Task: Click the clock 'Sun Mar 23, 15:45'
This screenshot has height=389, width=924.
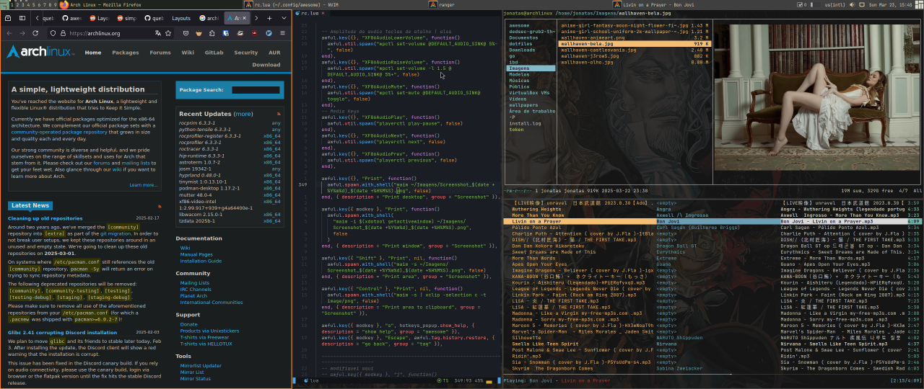Action: click(x=890, y=4)
